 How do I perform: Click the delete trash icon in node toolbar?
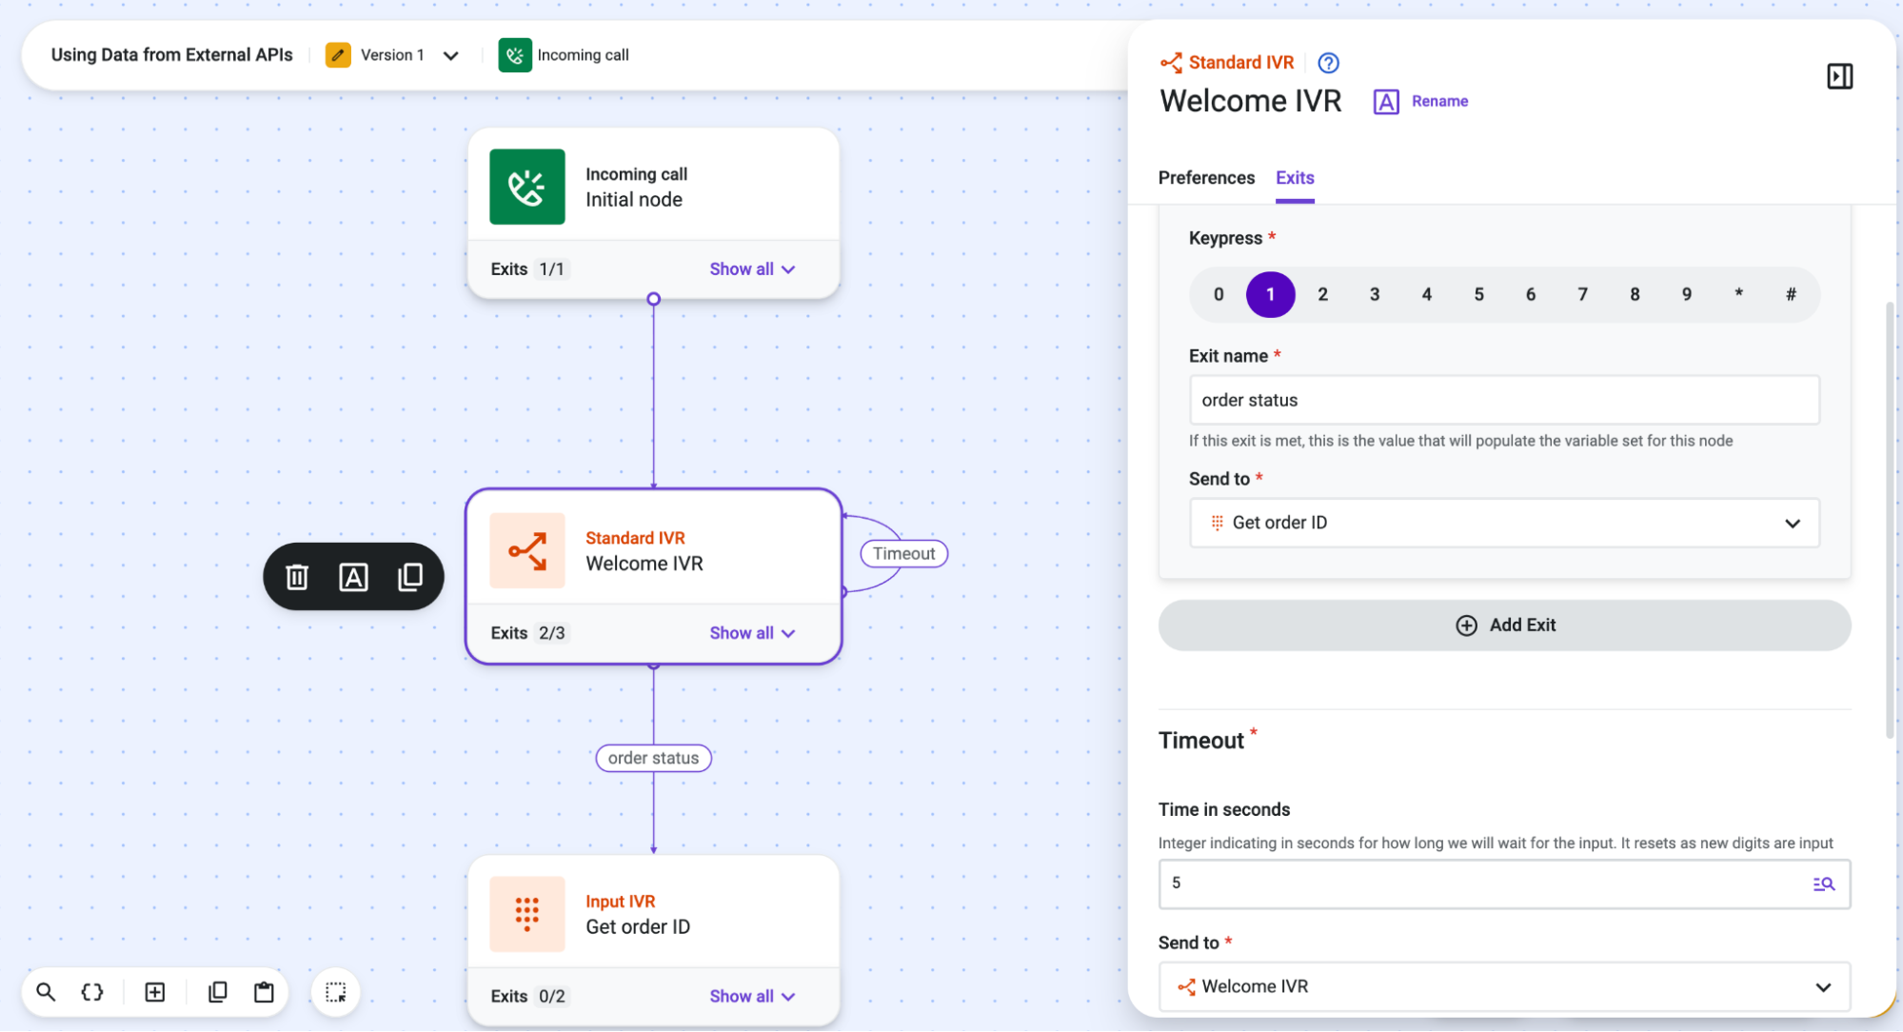click(x=297, y=577)
